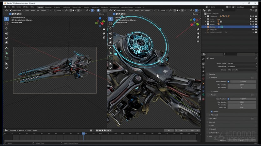Switch perspective/orthographic grid gizmo in right viewport
The width and height of the screenshot is (261, 146).
click(x=198, y=41)
